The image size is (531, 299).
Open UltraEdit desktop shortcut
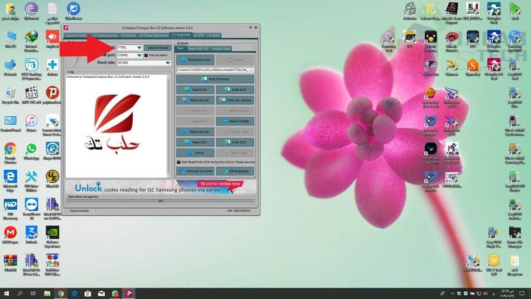(52, 179)
